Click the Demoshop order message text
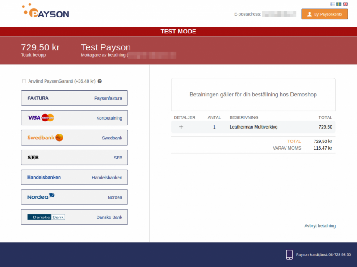This screenshot has width=357, height=267. coord(253,95)
